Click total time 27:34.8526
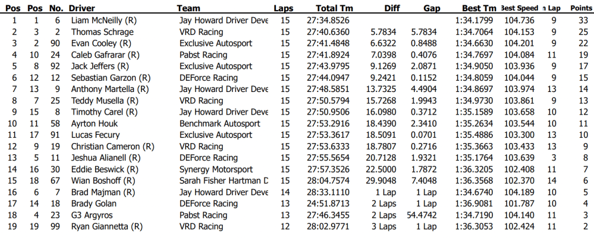The width and height of the screenshot is (594, 238). [328, 20]
